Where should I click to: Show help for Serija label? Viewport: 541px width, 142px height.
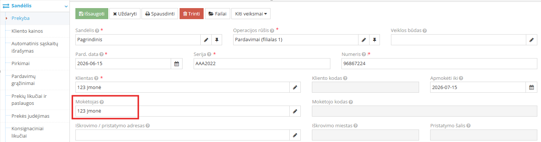click(x=209, y=54)
